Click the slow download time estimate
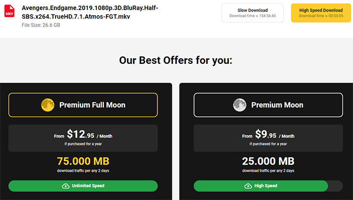The height and width of the screenshot is (200, 353). point(253,16)
